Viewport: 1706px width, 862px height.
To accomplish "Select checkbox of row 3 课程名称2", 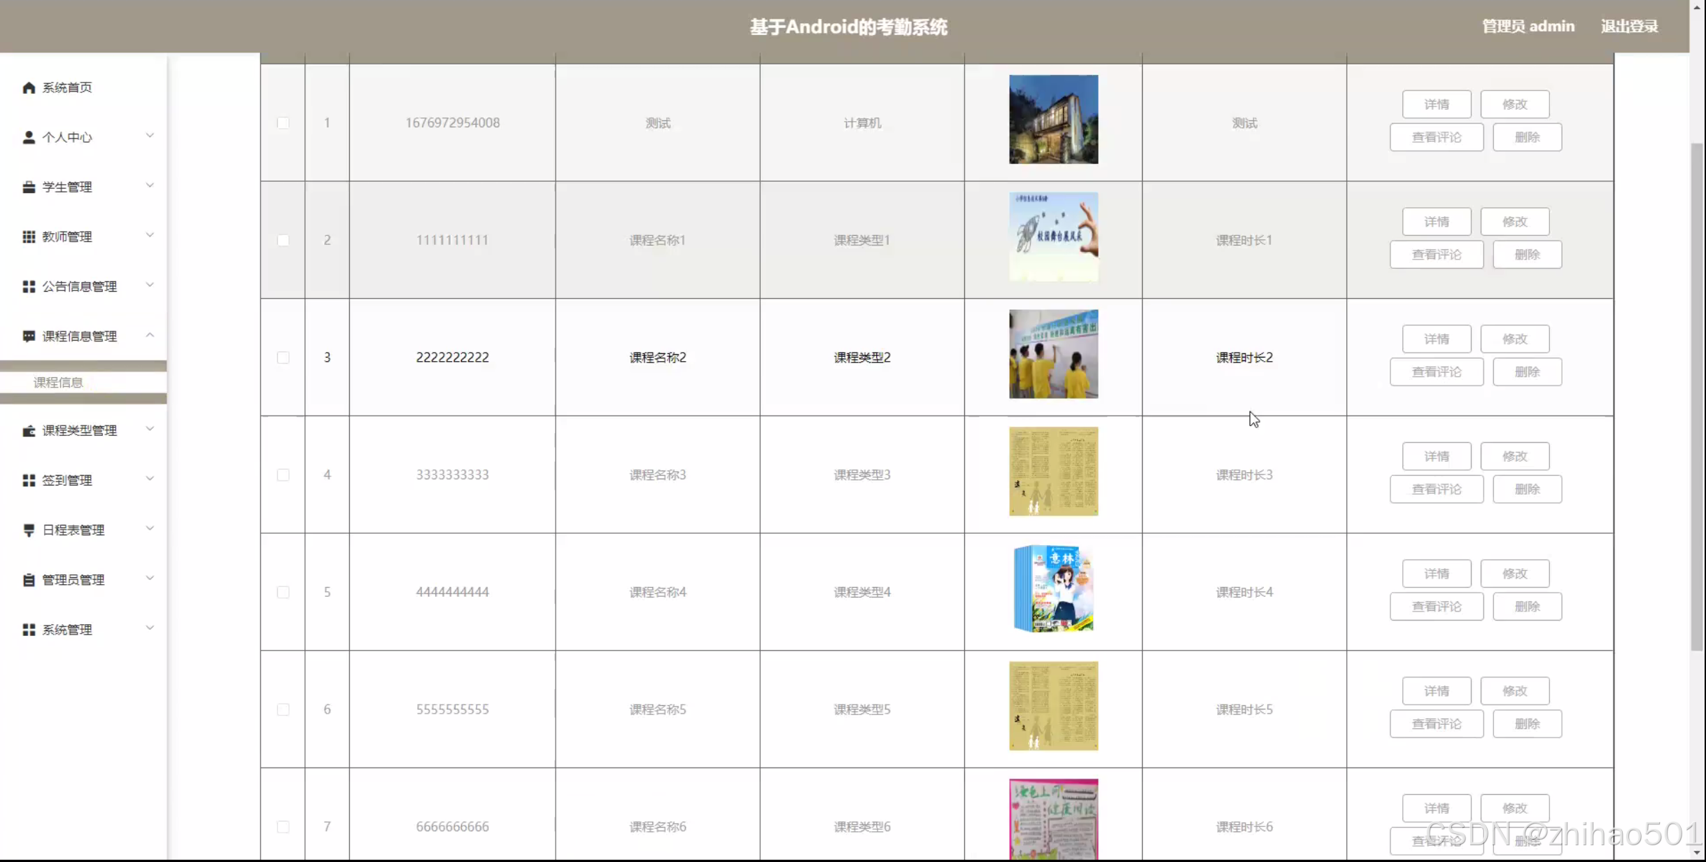I will tap(283, 358).
